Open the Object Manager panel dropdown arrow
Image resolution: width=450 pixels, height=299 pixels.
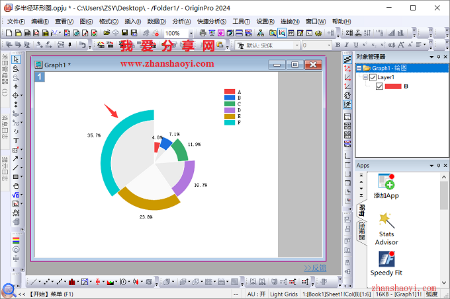pyautogui.click(x=431, y=57)
